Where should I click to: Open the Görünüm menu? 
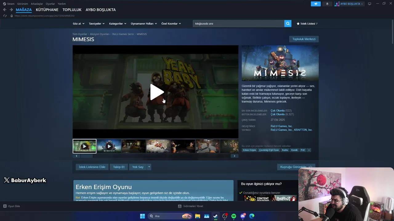(x=22, y=4)
